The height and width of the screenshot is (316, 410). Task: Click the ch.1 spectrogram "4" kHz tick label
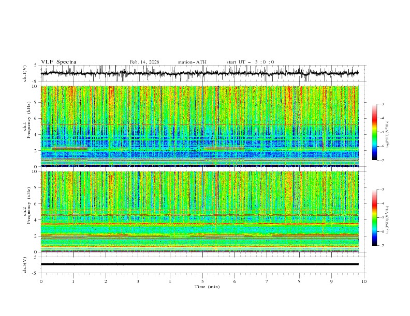pos(36,135)
